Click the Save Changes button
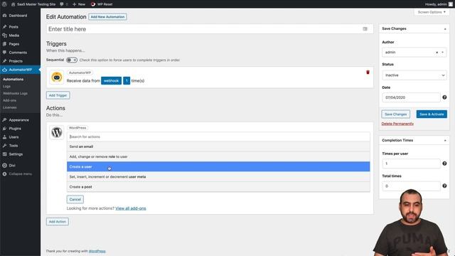455x256 pixels. (396, 114)
